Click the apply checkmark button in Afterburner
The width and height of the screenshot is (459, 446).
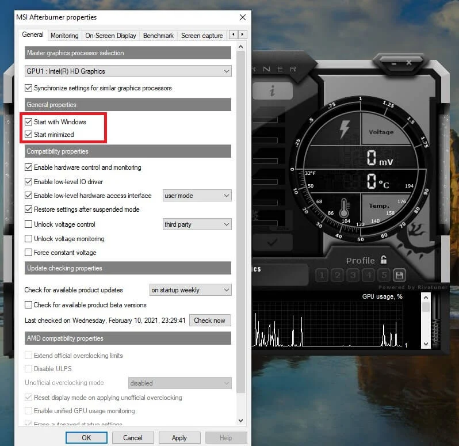(273, 242)
